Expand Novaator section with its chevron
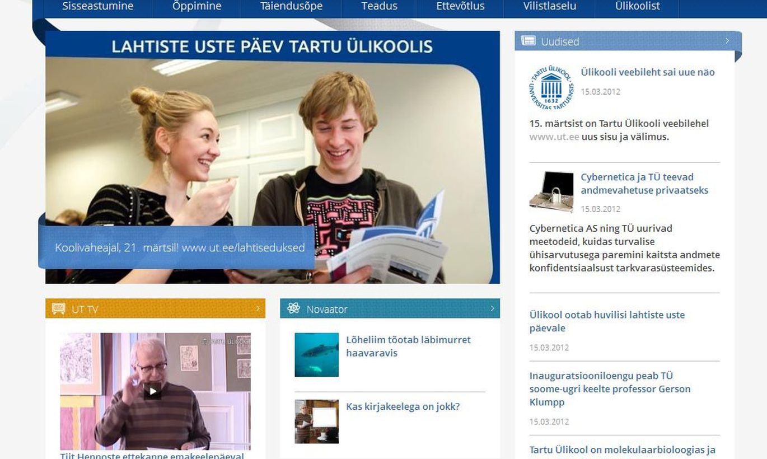767x459 pixels. coord(493,308)
